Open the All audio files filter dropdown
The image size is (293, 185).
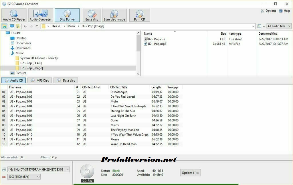[x=278, y=26]
